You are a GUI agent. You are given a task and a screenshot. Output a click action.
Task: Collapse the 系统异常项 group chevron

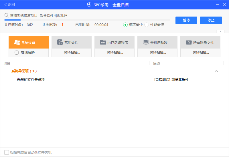[x=216, y=71]
